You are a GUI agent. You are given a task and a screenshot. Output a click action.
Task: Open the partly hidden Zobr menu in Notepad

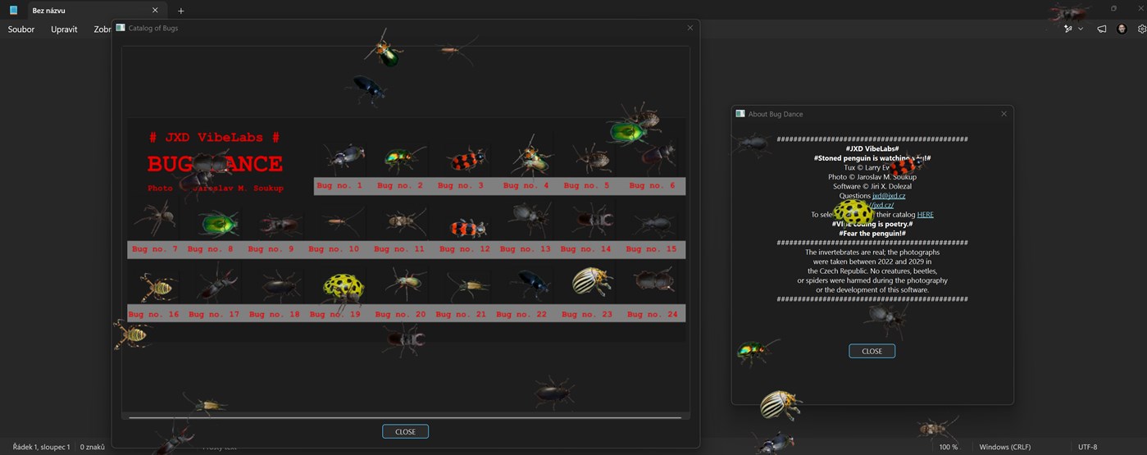click(x=102, y=30)
